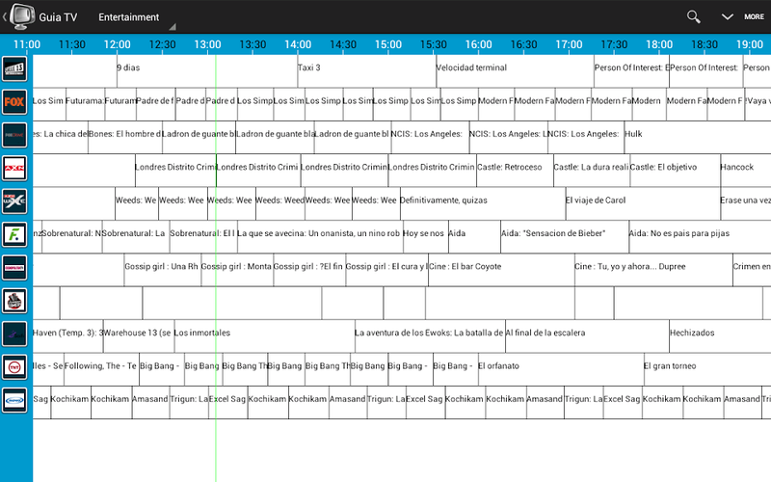Open the 'Hechizados' program
771x482 pixels.
click(720, 335)
